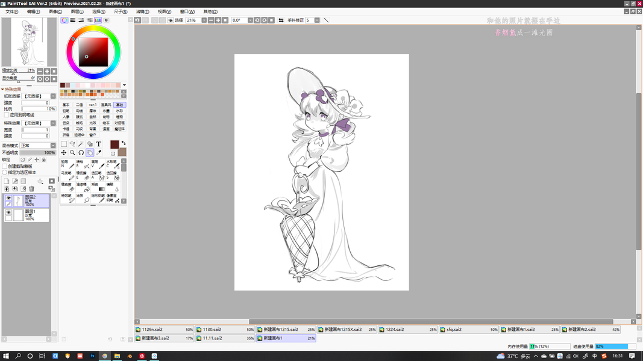Select the 渐变 gradient tool
643x361 pixels.
98,187
